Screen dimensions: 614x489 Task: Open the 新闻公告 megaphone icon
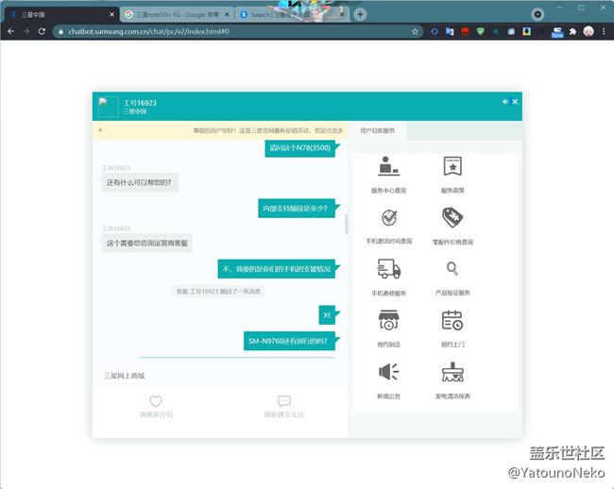[x=388, y=372]
